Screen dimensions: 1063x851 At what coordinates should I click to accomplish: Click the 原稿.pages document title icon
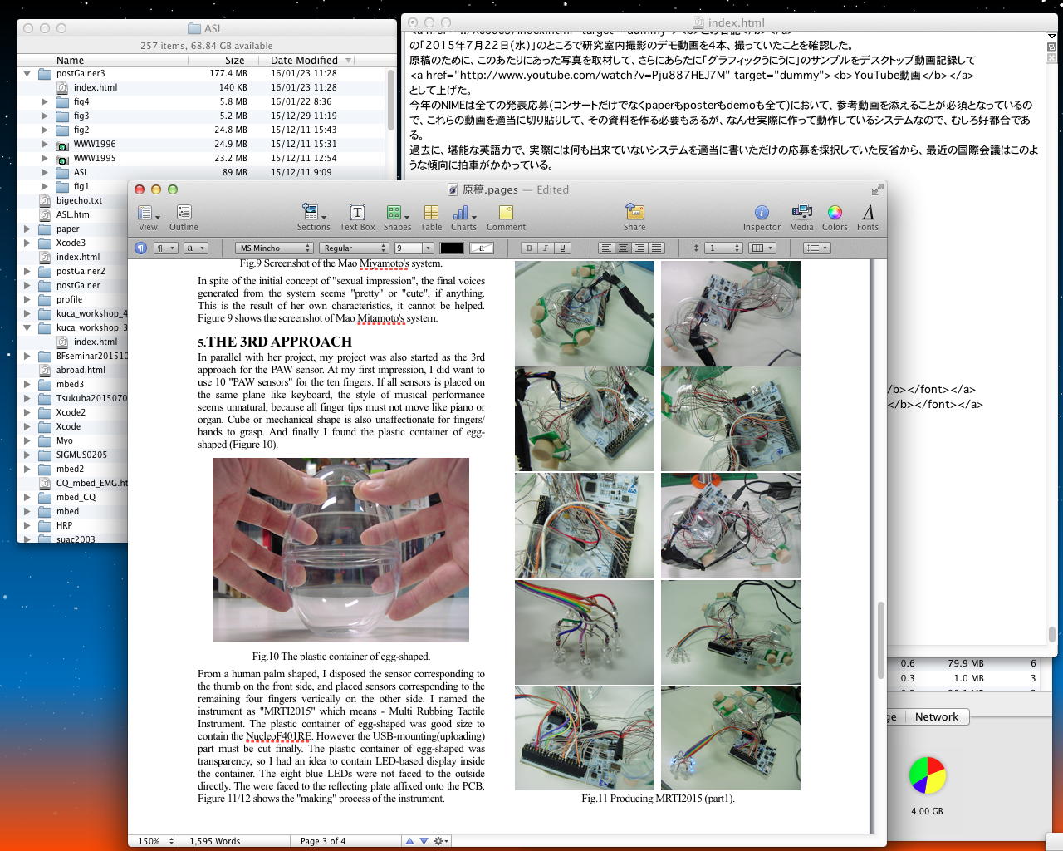(453, 189)
